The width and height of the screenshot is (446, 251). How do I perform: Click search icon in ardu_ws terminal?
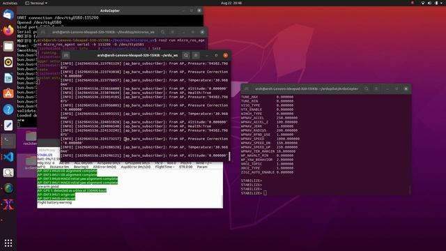[x=186, y=55]
